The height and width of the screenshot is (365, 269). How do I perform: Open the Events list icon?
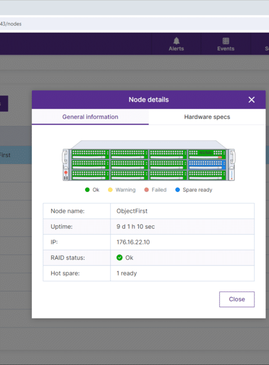(x=226, y=41)
